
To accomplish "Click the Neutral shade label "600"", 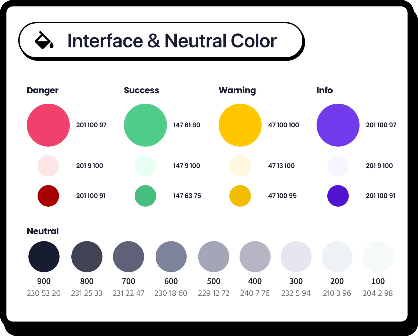I will coord(171,281).
